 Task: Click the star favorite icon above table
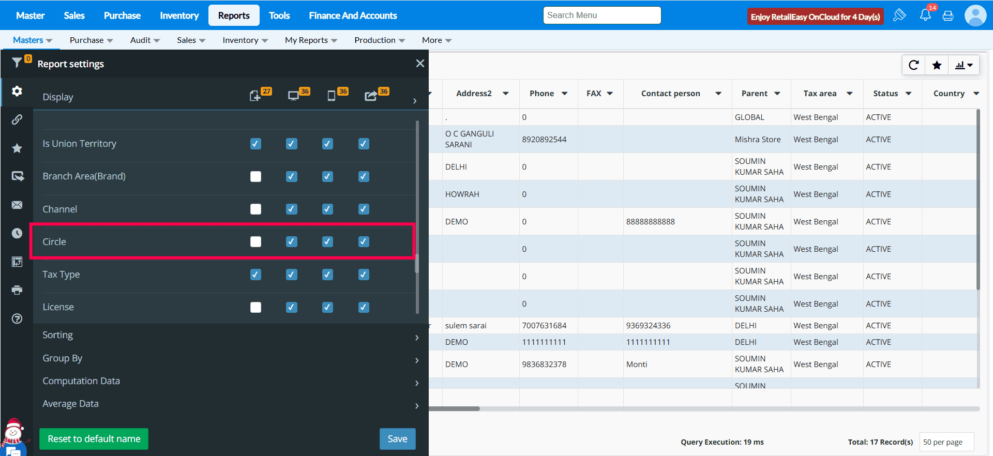click(x=937, y=65)
